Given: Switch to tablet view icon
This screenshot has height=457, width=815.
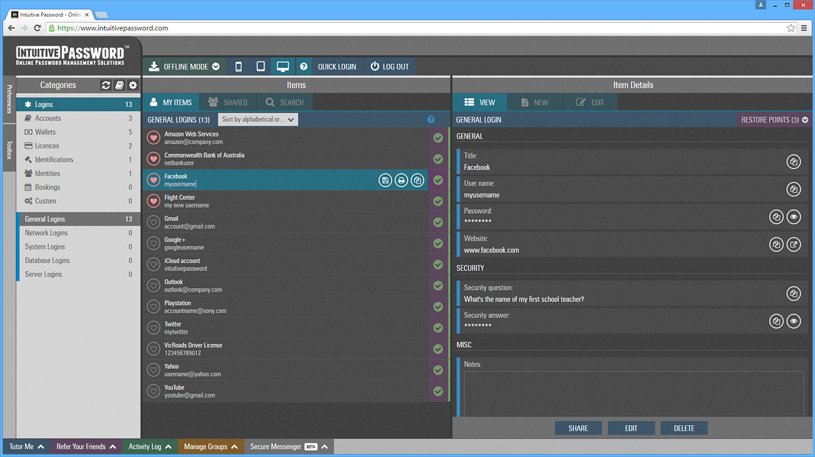Looking at the screenshot, I should click(260, 67).
